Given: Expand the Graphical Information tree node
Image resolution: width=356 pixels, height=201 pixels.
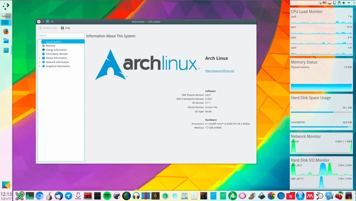Looking at the screenshot, I should (40, 66).
